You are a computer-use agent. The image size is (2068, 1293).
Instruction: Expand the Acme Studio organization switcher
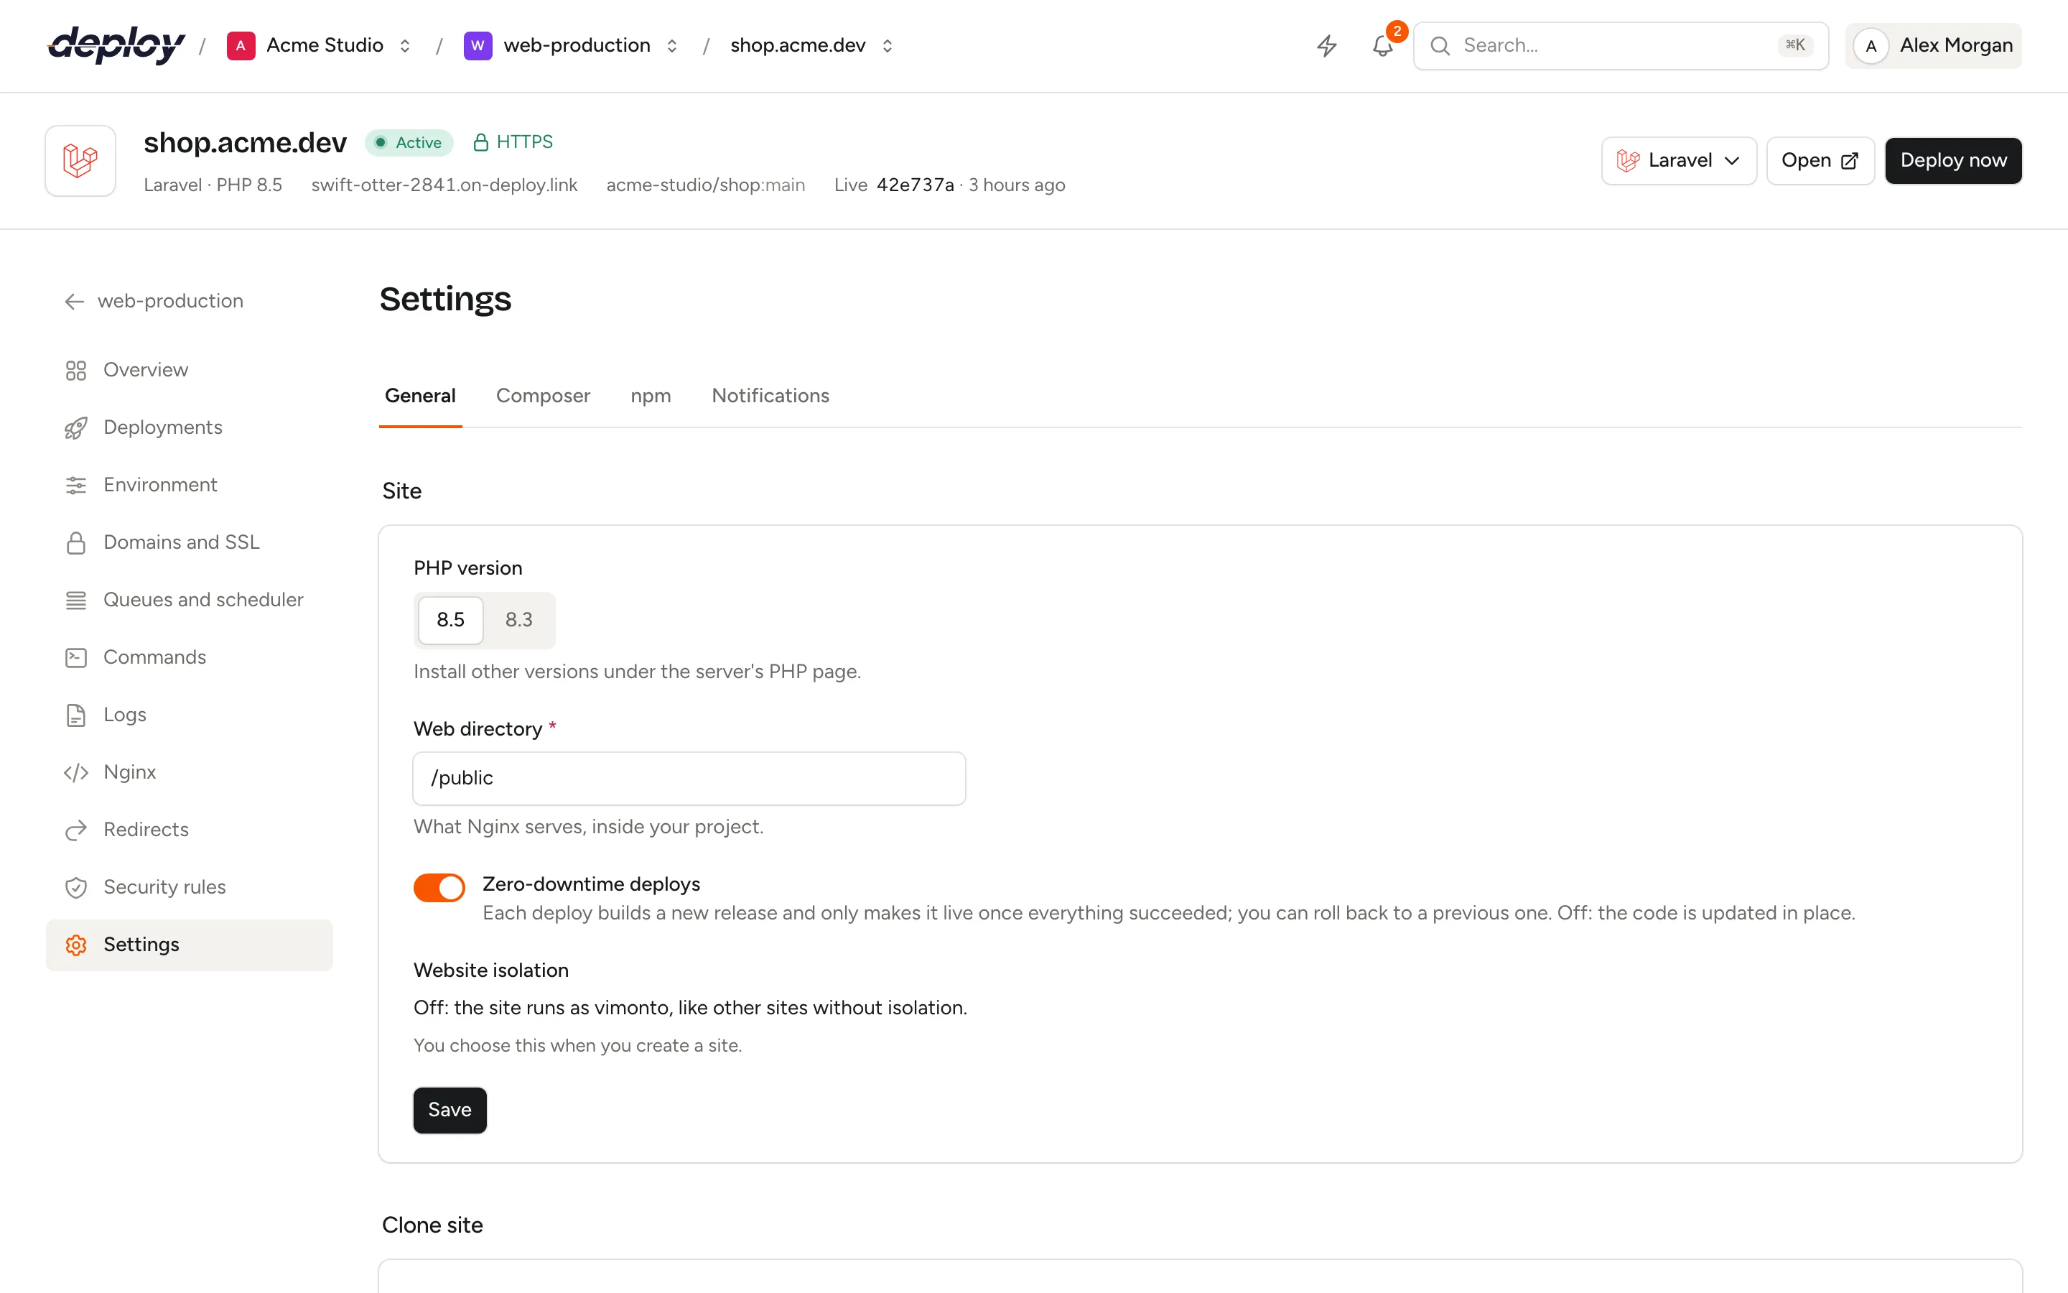click(x=405, y=45)
